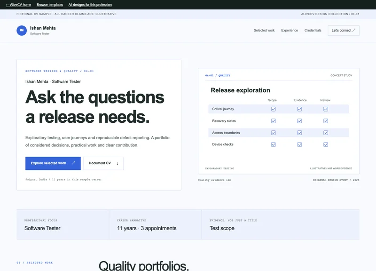Click the Critical journey row label
Image resolution: width=376 pixels, height=271 pixels.
[x=223, y=109]
